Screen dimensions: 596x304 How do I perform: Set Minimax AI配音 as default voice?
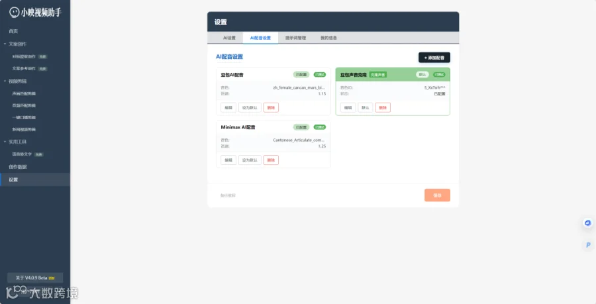[250, 160]
